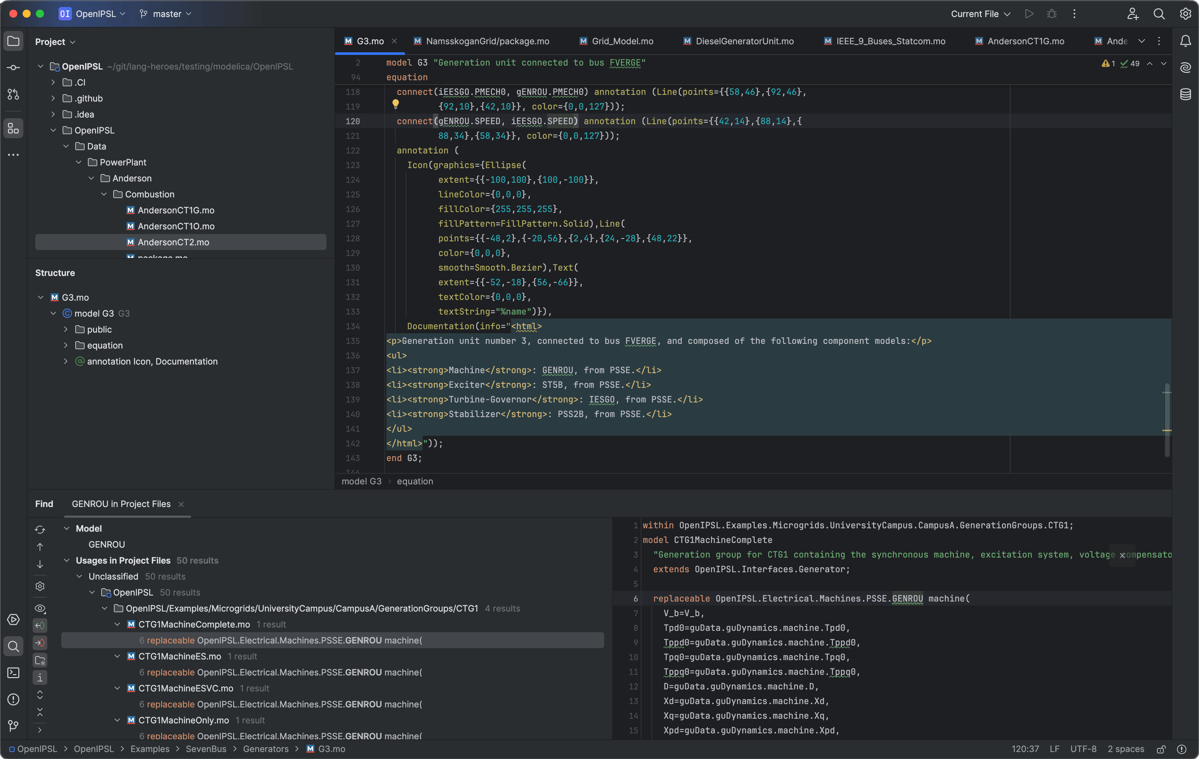Switch to Grid_Model.mo tab
Viewport: 1199px width, 759px height.
(x=616, y=41)
